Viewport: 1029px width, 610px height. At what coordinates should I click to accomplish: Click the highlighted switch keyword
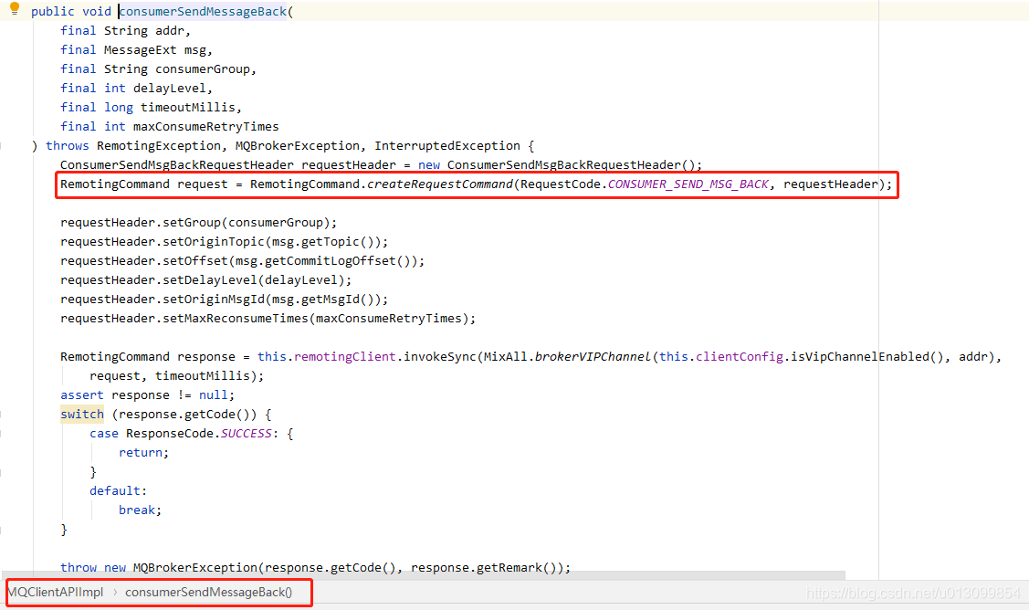click(x=81, y=414)
